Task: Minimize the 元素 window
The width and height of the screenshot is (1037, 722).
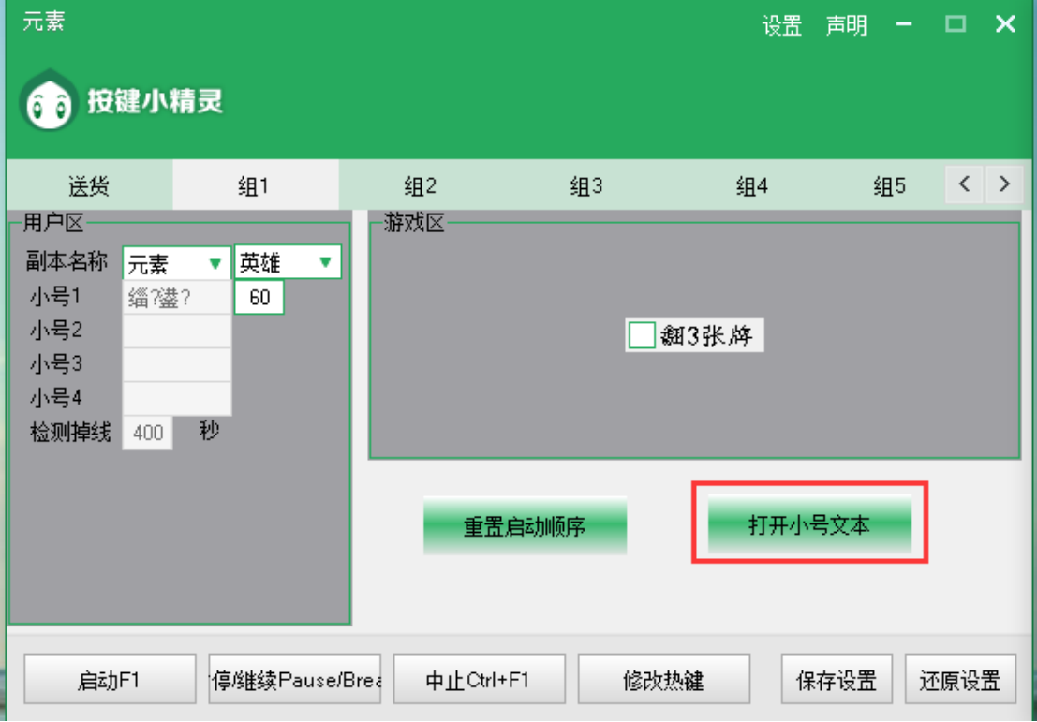Action: click(x=904, y=25)
